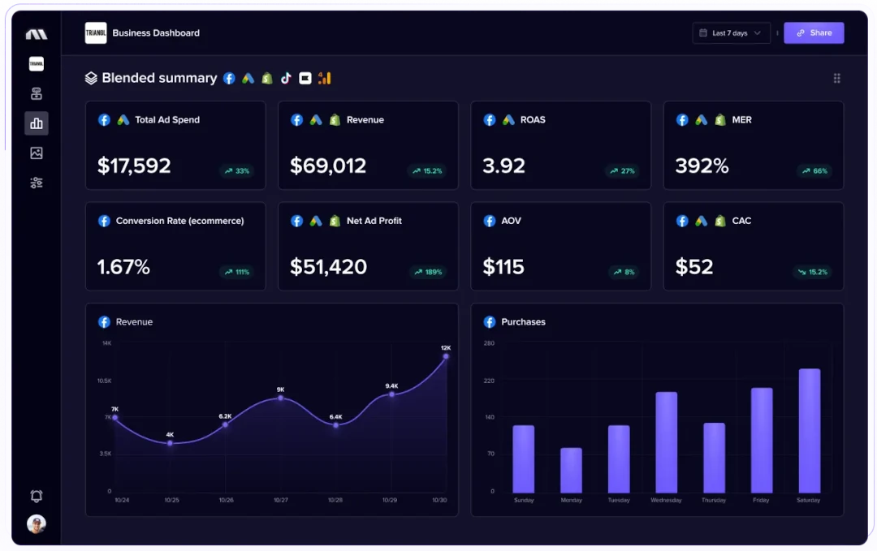The height and width of the screenshot is (551, 877).
Task: Click the 8% change badge on AOV
Action: pos(624,272)
